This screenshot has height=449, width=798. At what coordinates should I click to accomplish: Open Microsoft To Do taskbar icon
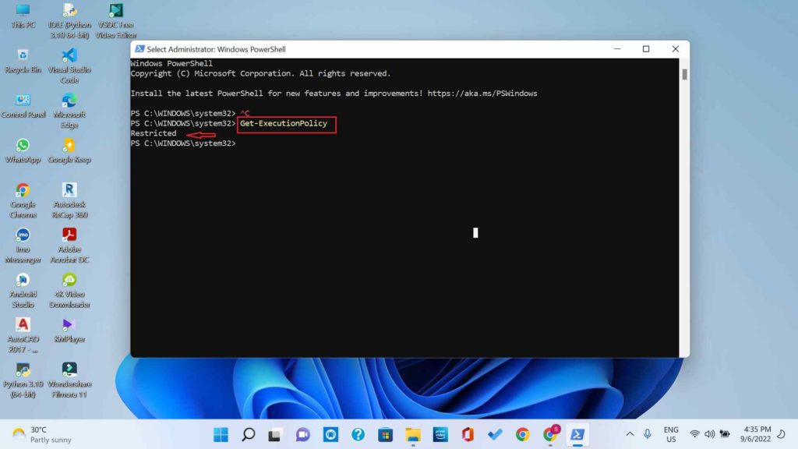495,434
